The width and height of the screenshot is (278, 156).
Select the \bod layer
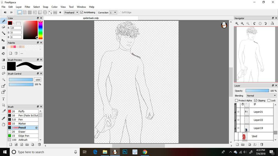click(x=254, y=136)
